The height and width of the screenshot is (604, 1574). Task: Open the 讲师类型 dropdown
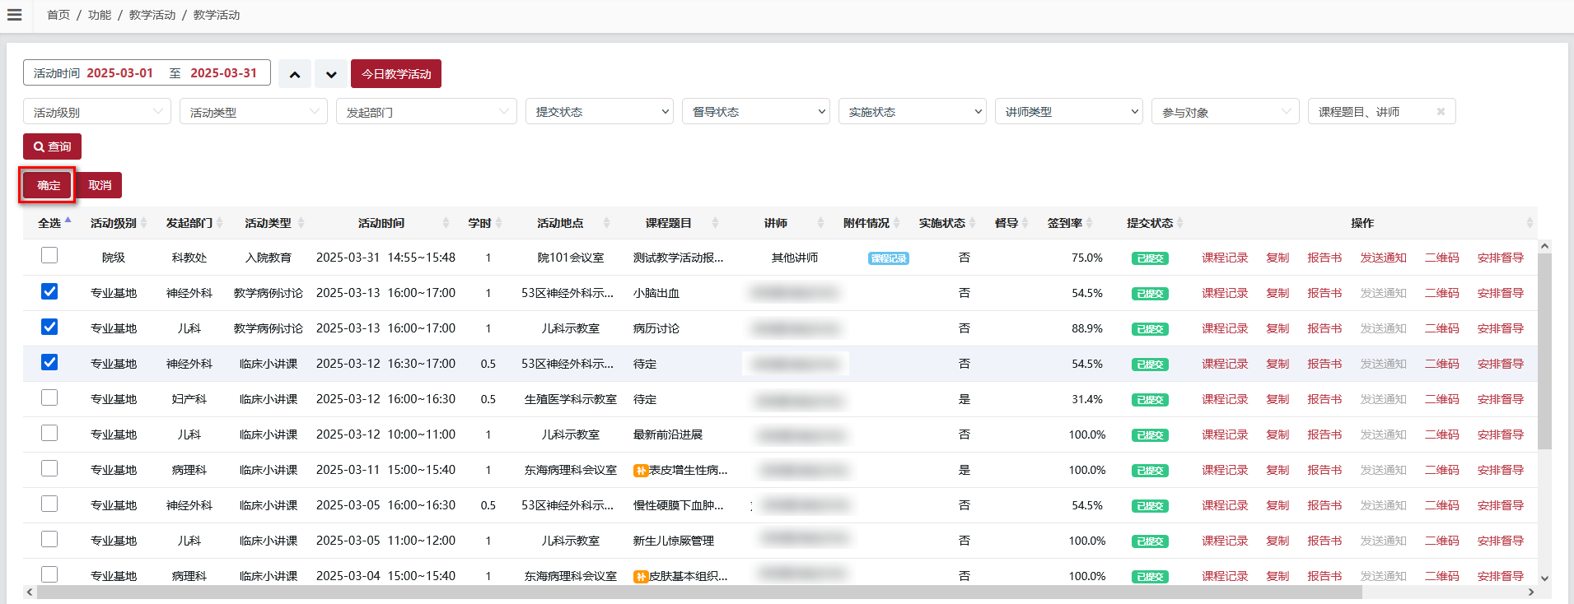click(1069, 112)
